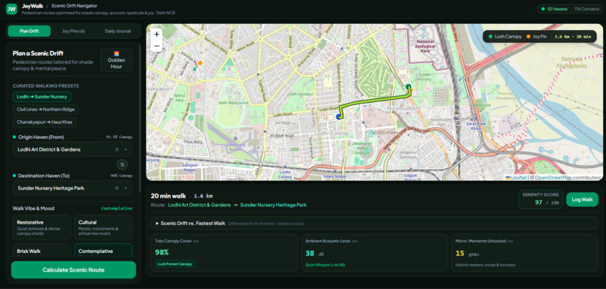
Task: Click the Lush Forest Canopy tag
Action: click(x=175, y=264)
